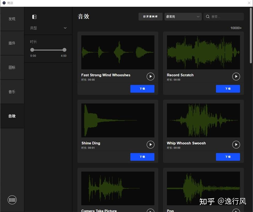
Task: Switch to the 发现 tab
Action: coord(12,19)
